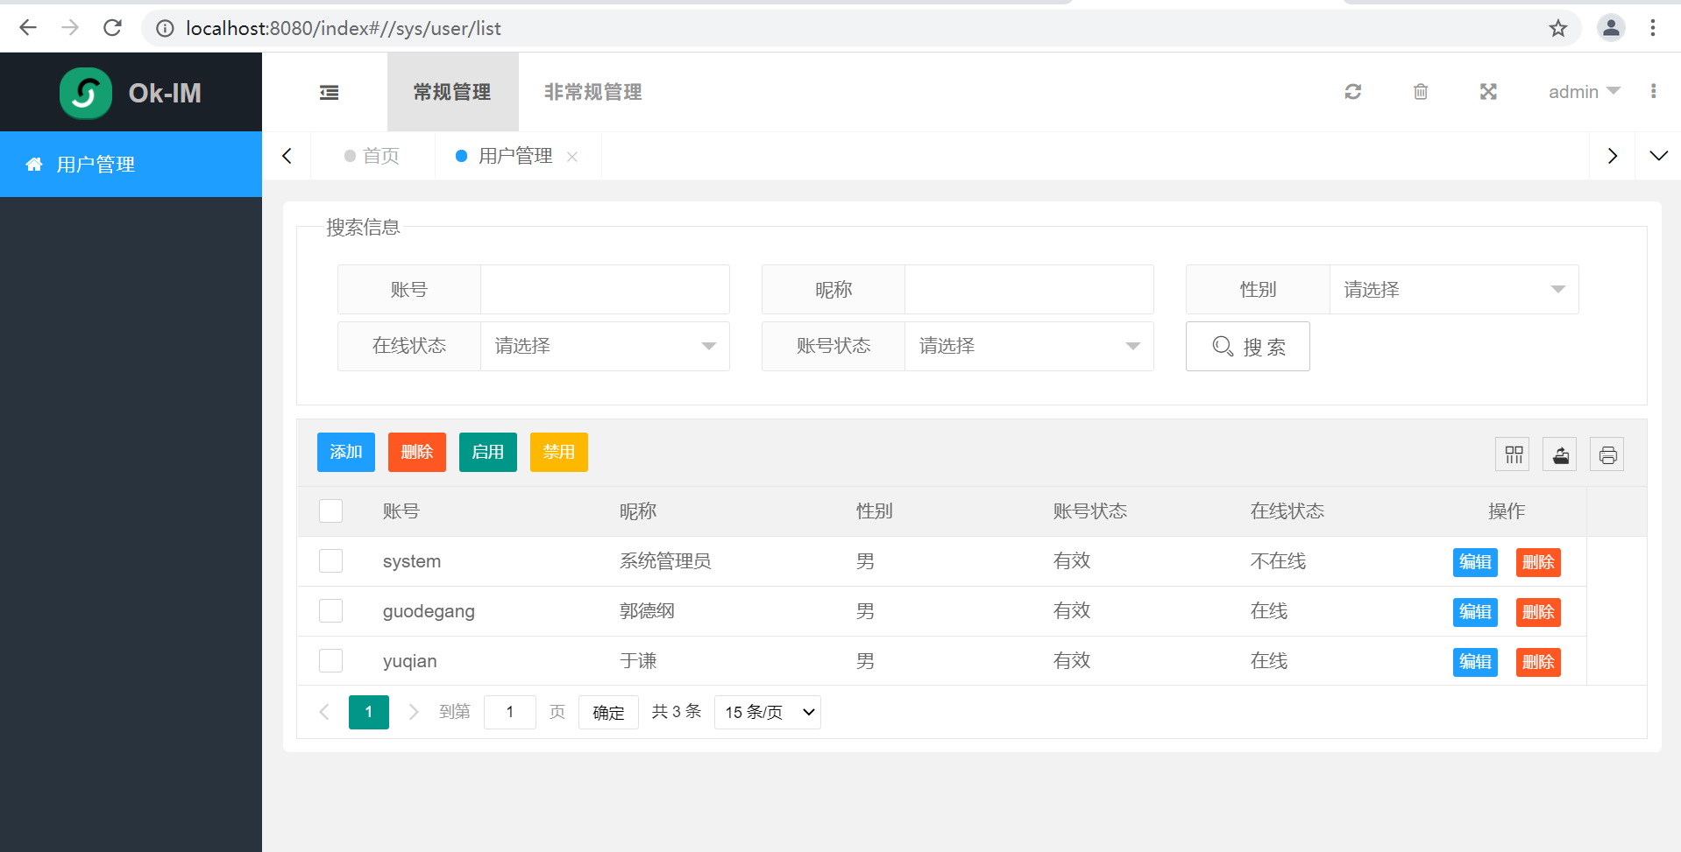Click the yellow 禁用 button

click(559, 452)
